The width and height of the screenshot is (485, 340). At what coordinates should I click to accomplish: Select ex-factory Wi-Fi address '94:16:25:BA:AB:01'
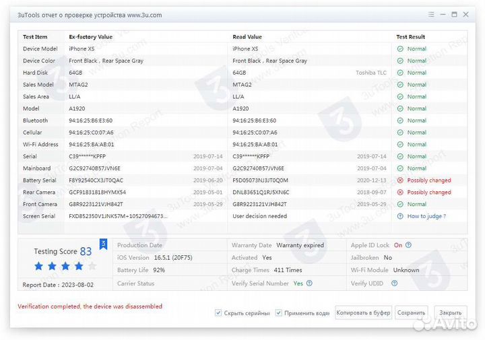(x=91, y=144)
